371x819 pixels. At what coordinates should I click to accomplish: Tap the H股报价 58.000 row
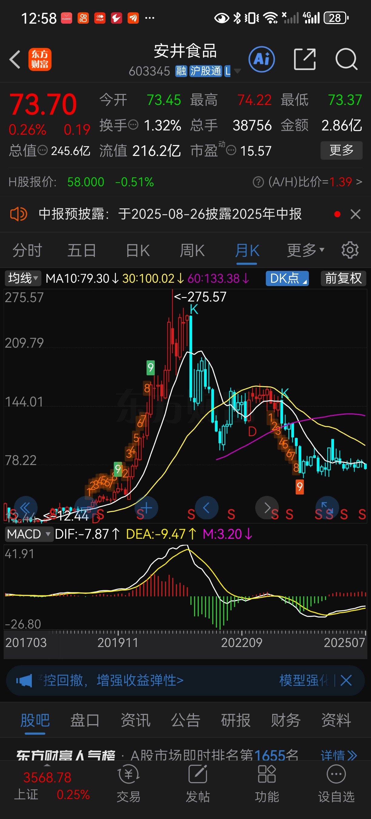click(x=81, y=182)
